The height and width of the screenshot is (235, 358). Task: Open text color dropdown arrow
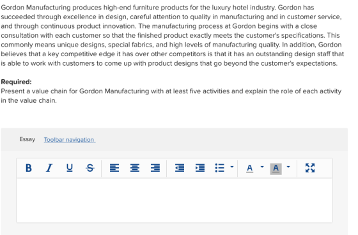pos(262,167)
